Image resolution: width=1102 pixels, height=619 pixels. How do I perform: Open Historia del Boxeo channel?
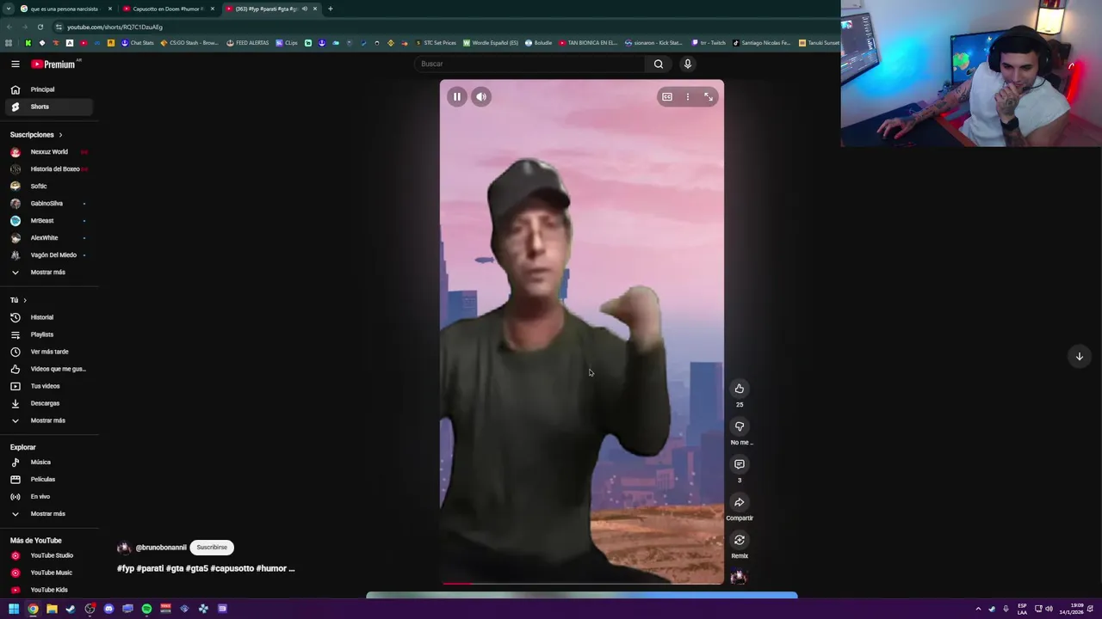(x=47, y=169)
